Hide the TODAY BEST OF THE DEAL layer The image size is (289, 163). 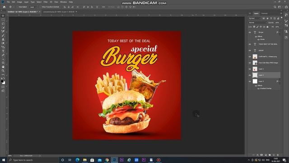point(250,44)
